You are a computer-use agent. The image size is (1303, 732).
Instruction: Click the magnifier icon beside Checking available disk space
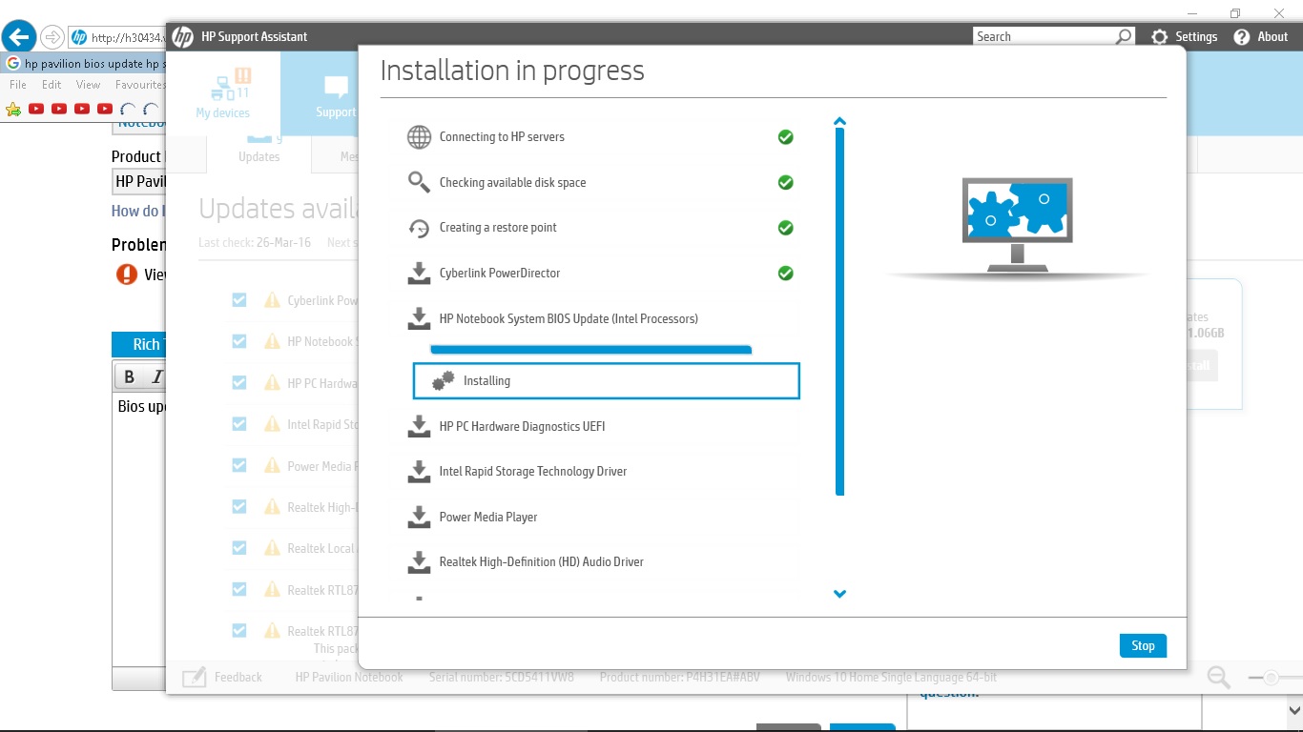click(x=419, y=182)
